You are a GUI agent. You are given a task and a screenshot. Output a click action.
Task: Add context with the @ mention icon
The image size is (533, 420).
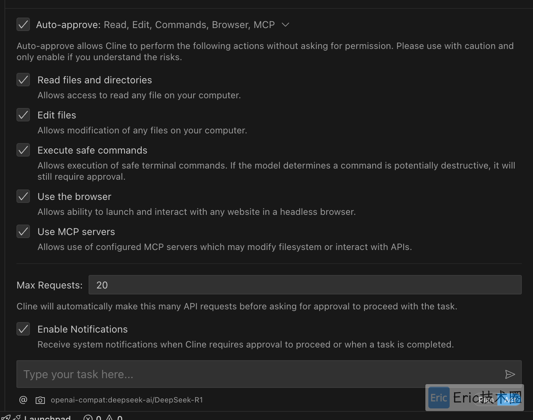click(x=23, y=400)
